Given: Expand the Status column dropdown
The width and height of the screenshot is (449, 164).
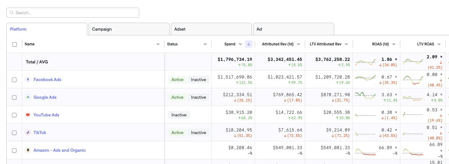Looking at the screenshot, I should pos(205,44).
